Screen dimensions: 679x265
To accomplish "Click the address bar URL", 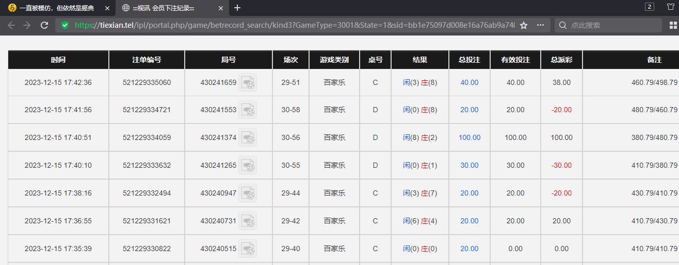I will (294, 25).
